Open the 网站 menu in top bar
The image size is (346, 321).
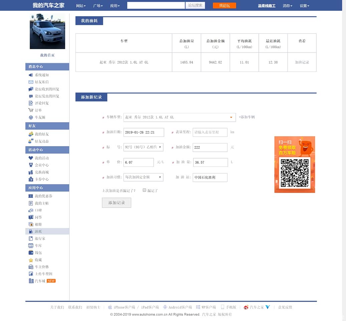pyautogui.click(x=81, y=6)
